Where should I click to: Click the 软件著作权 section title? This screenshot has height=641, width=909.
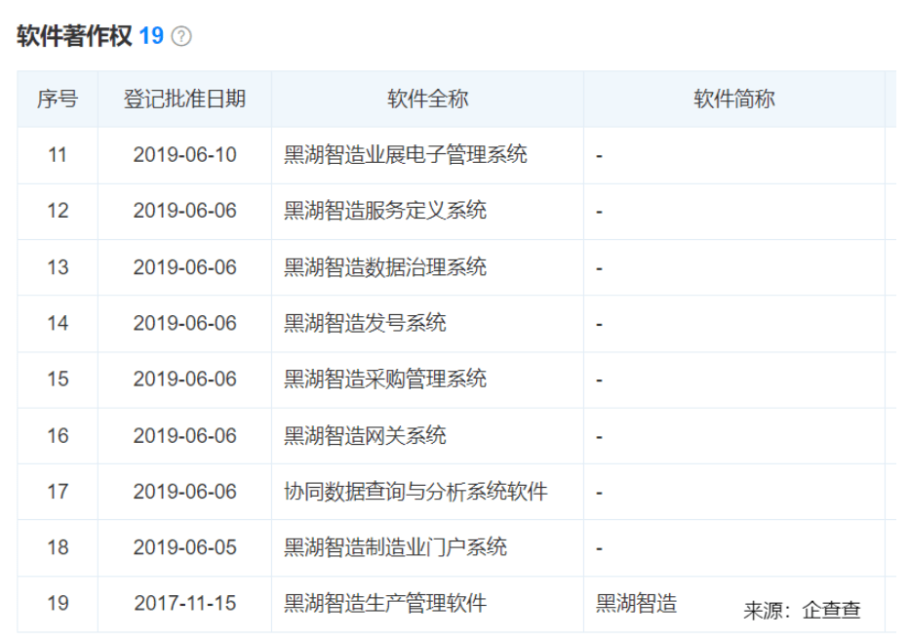click(x=73, y=36)
